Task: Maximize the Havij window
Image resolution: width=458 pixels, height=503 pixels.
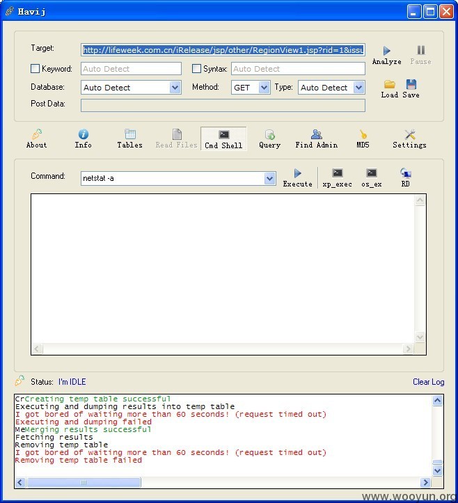Action: pos(430,12)
